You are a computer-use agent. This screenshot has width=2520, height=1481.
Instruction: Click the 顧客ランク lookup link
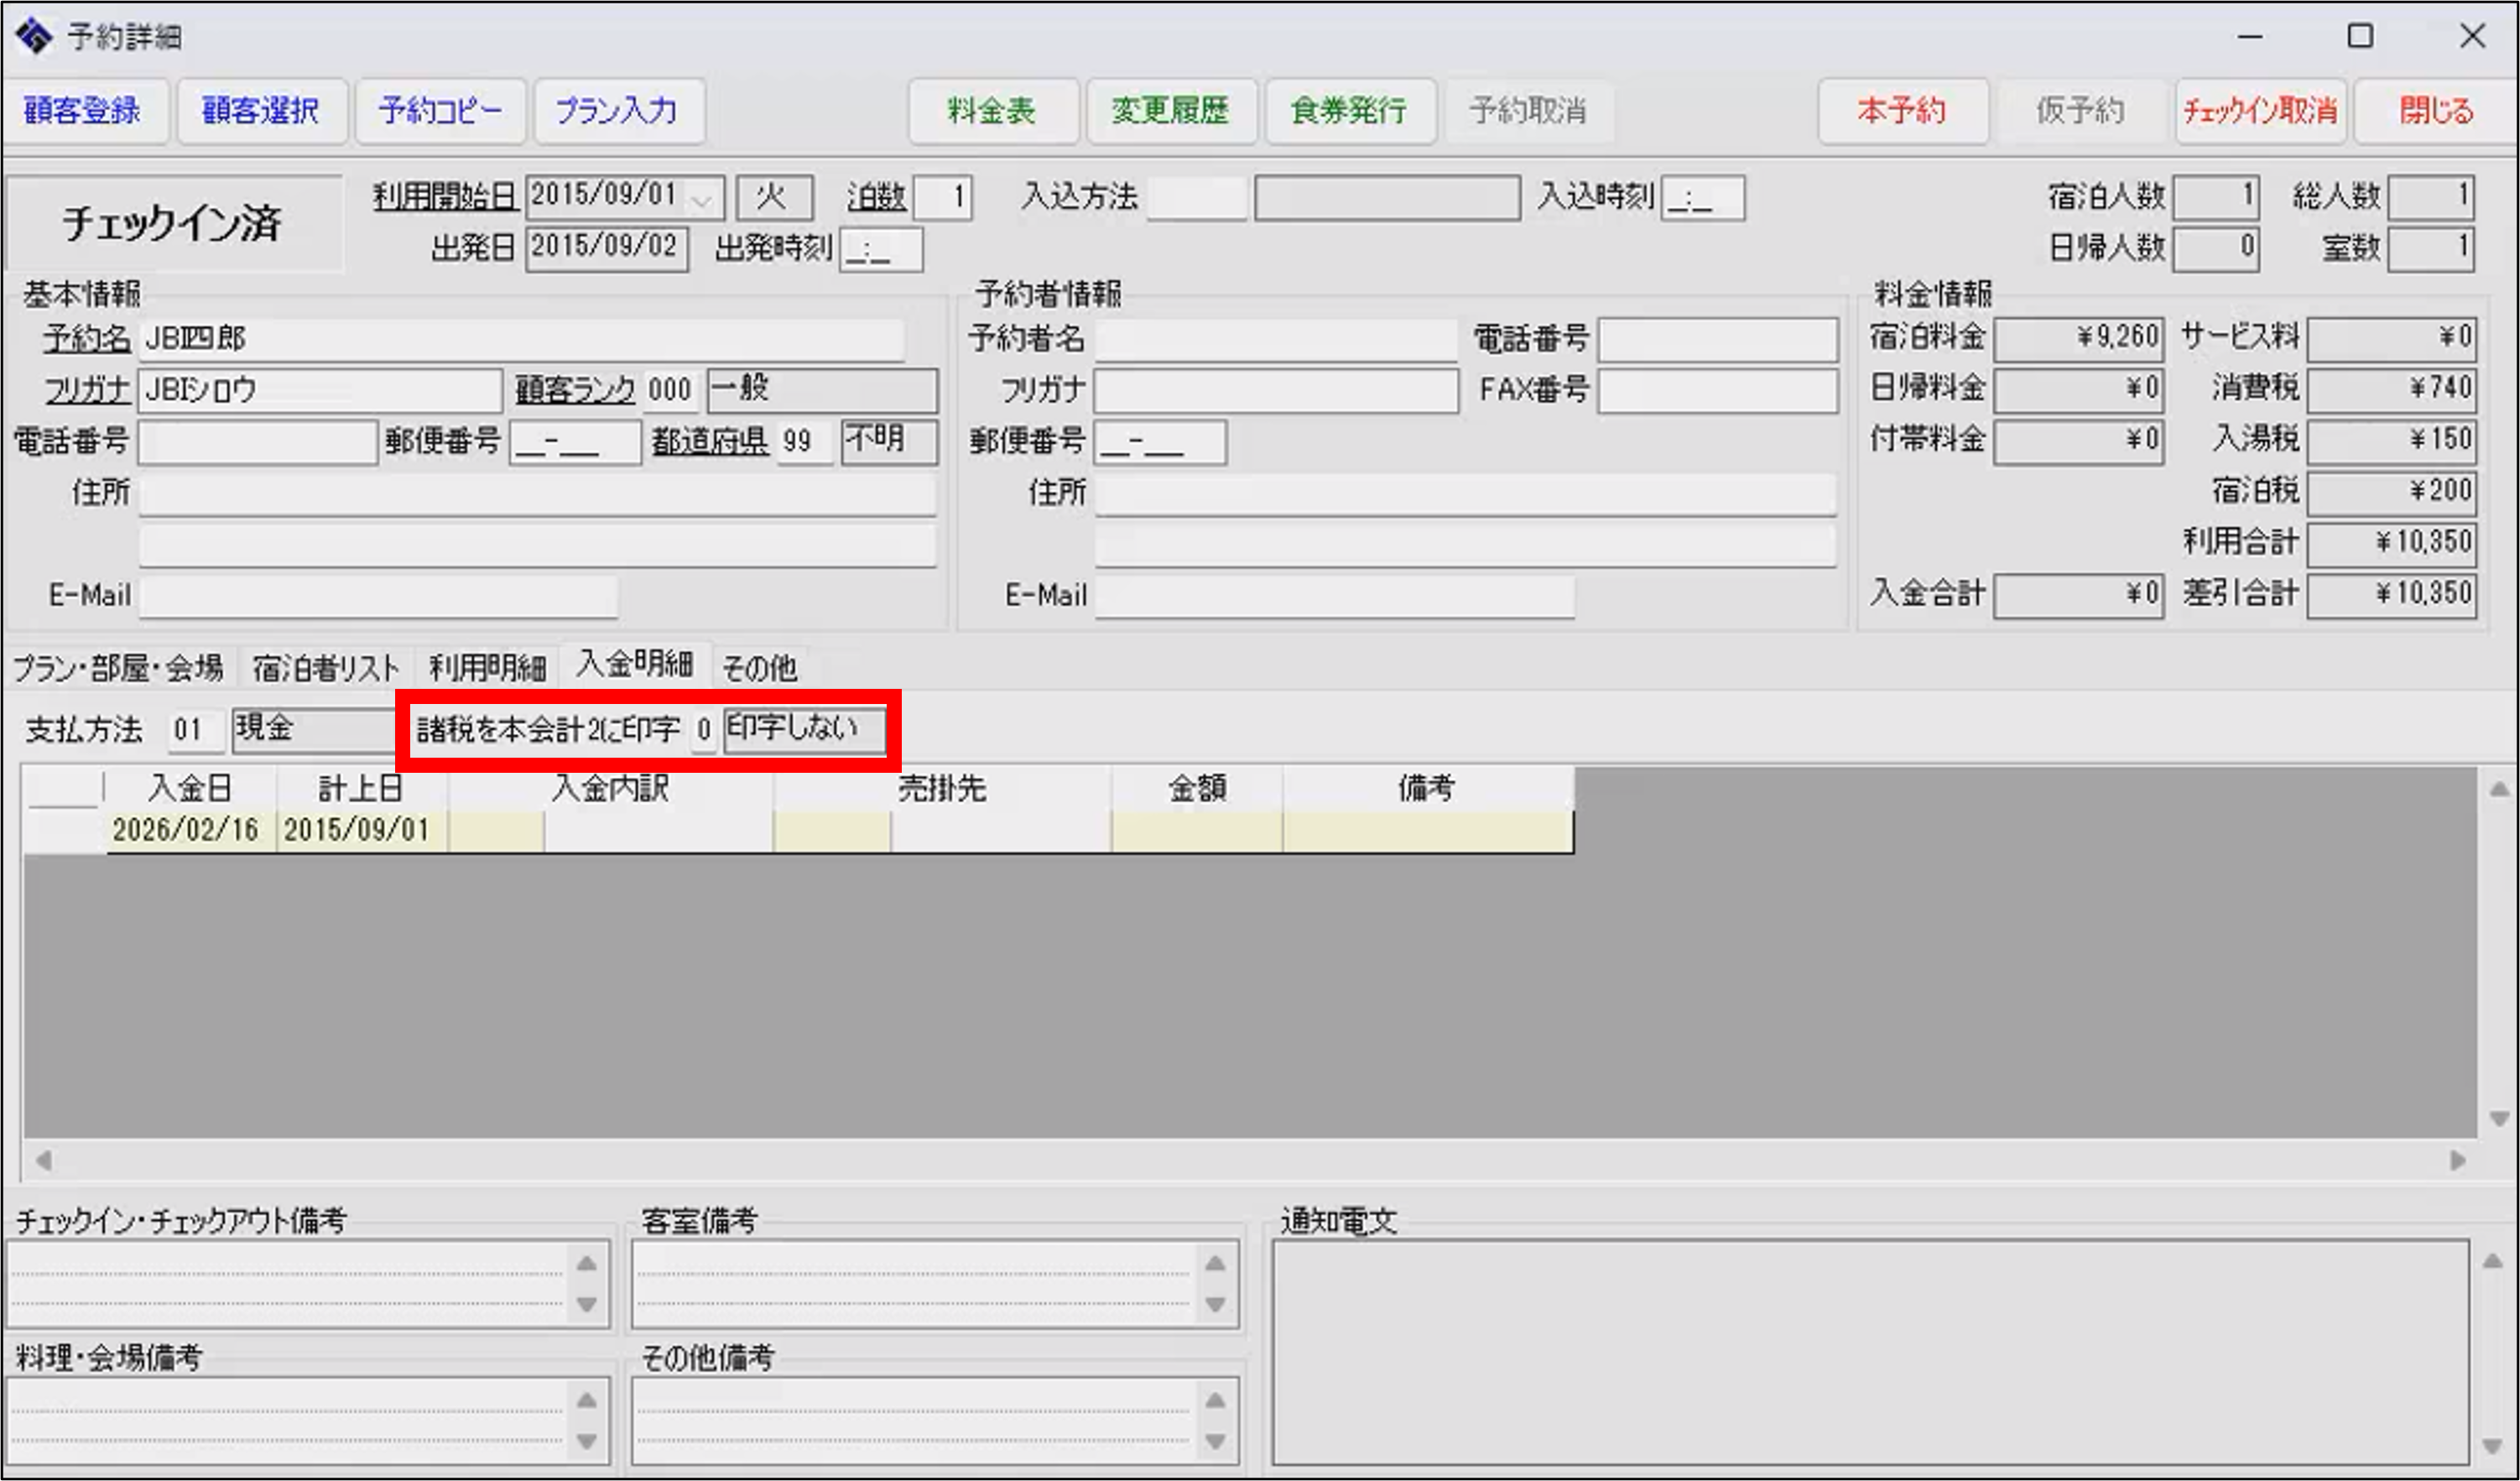575,390
